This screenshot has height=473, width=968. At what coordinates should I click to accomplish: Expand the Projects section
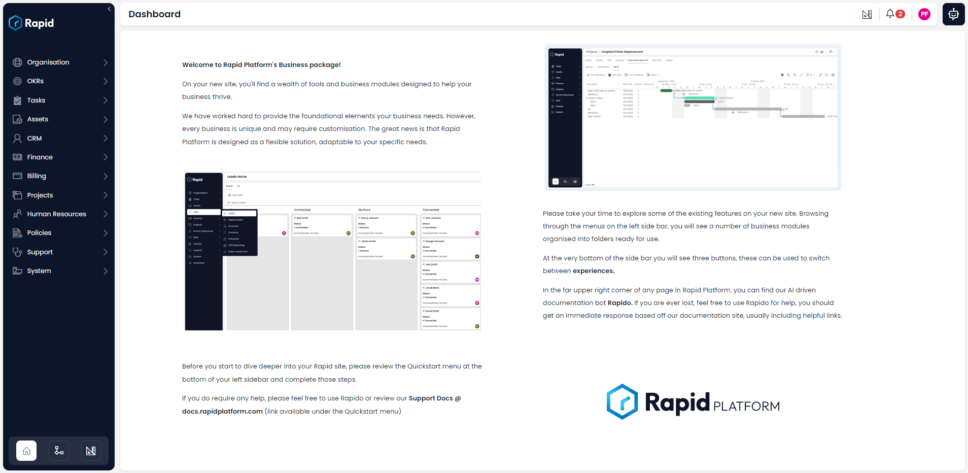coord(105,195)
